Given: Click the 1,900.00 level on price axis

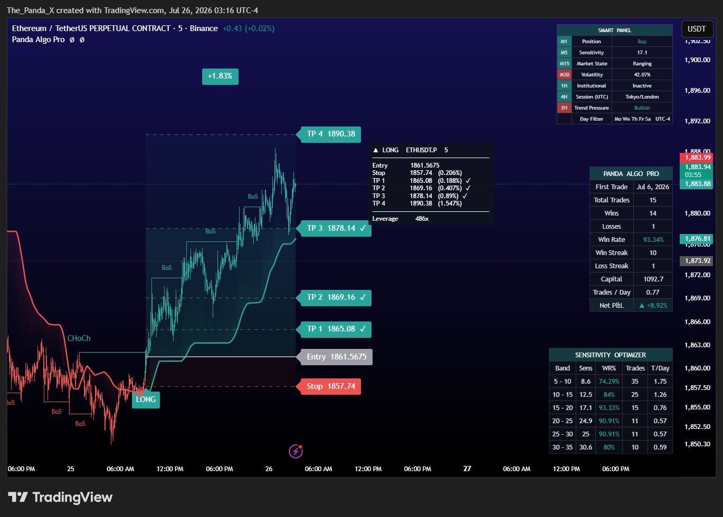Looking at the screenshot, I should pos(697,60).
